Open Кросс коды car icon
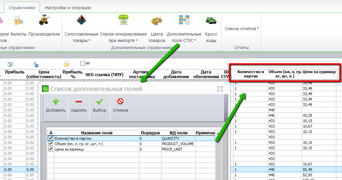342x180 pixels. 211,20
